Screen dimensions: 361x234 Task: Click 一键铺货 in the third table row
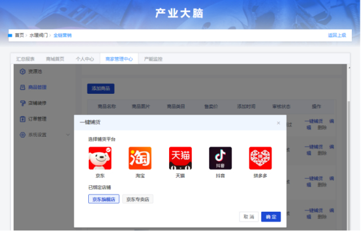[x=314, y=179]
